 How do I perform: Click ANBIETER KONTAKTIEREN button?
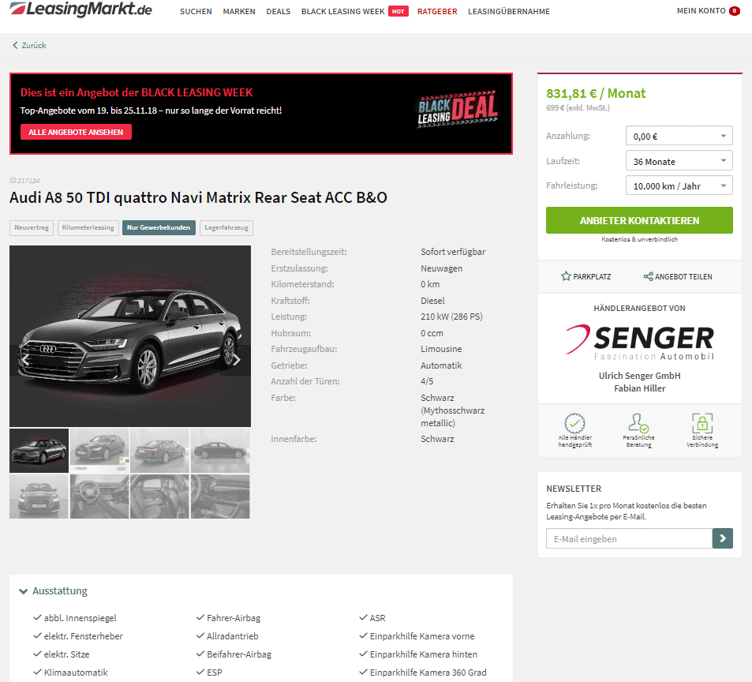pyautogui.click(x=639, y=220)
